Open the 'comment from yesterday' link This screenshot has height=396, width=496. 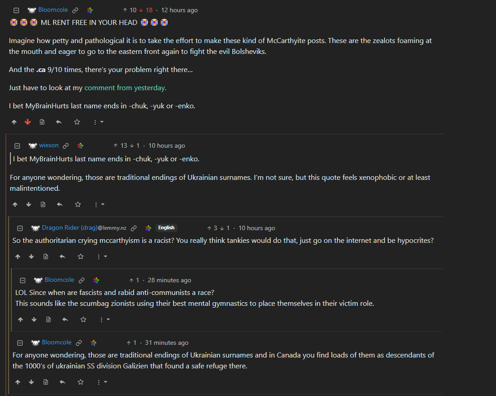[125, 88]
